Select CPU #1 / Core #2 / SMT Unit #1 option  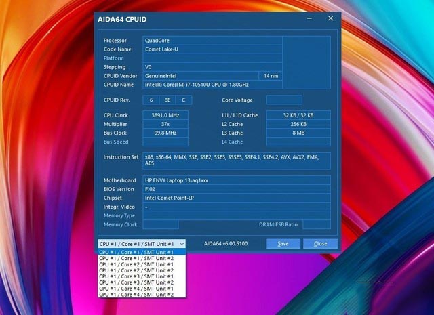142,264
